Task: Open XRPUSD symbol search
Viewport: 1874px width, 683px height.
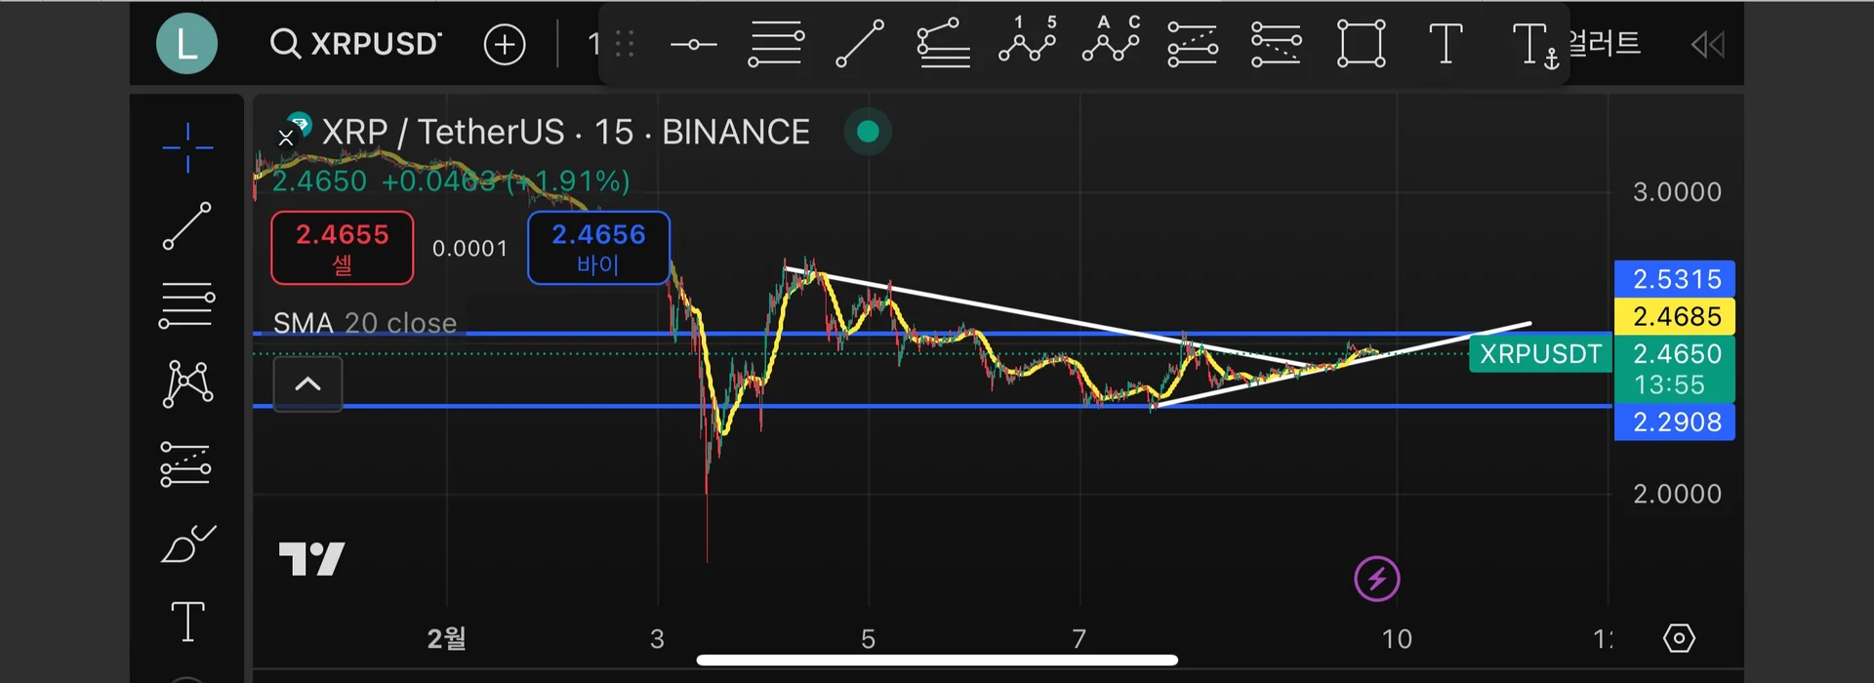Action: pos(356,44)
